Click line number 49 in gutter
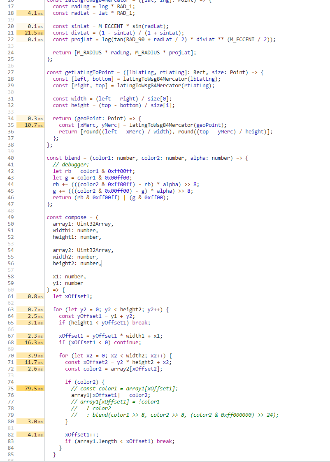The width and height of the screenshot is (330, 462). [11, 217]
